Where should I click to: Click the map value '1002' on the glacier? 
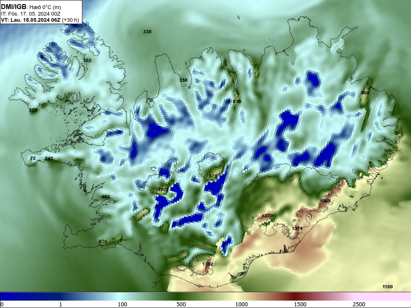[x=163, y=190]
